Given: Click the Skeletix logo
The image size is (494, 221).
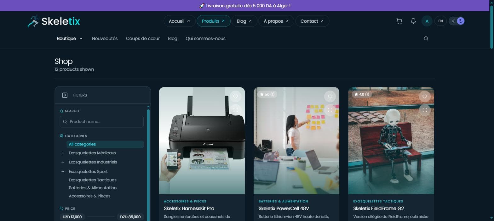Looking at the screenshot, I should (54, 21).
